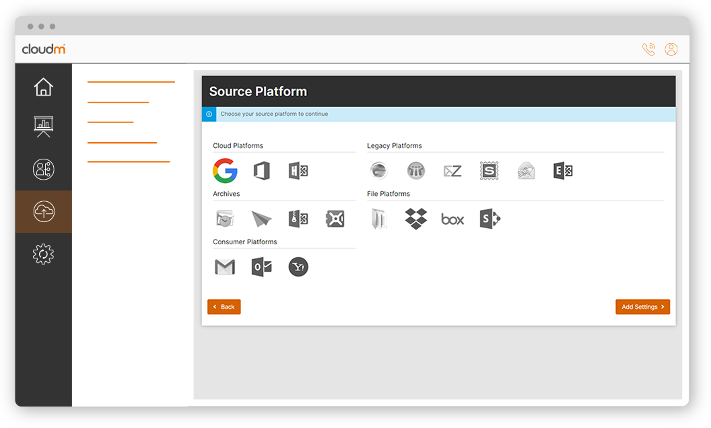Choose the Outlook consumer platform icon
Screen dimensions: 711x428
pos(261,267)
